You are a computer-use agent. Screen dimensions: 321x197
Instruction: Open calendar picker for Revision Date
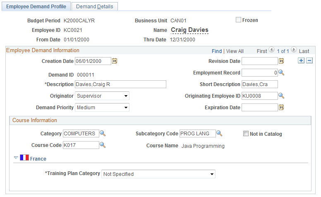pos(281,61)
